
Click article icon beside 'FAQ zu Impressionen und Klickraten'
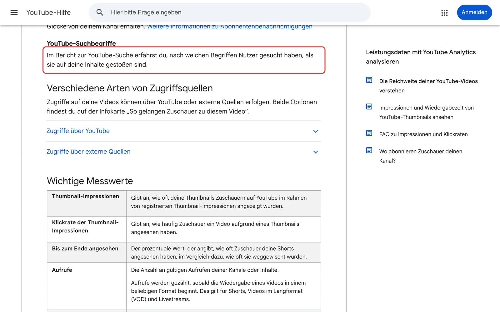[369, 133]
